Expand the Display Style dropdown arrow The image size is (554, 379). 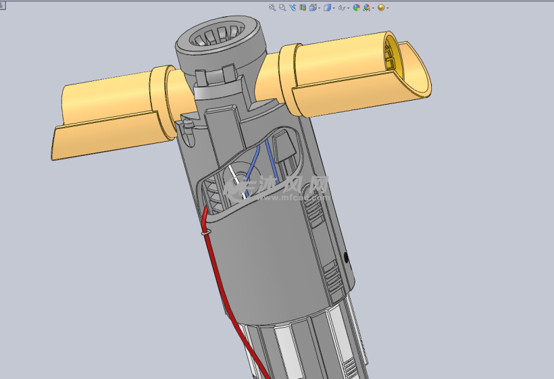point(334,8)
